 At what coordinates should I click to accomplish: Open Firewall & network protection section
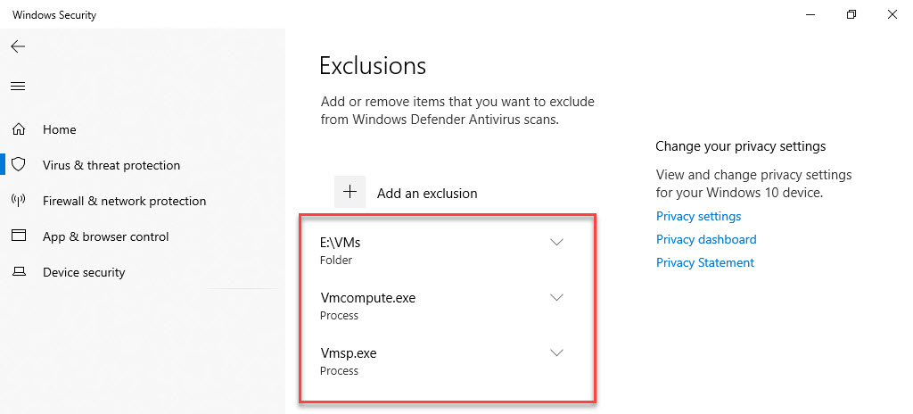(124, 201)
